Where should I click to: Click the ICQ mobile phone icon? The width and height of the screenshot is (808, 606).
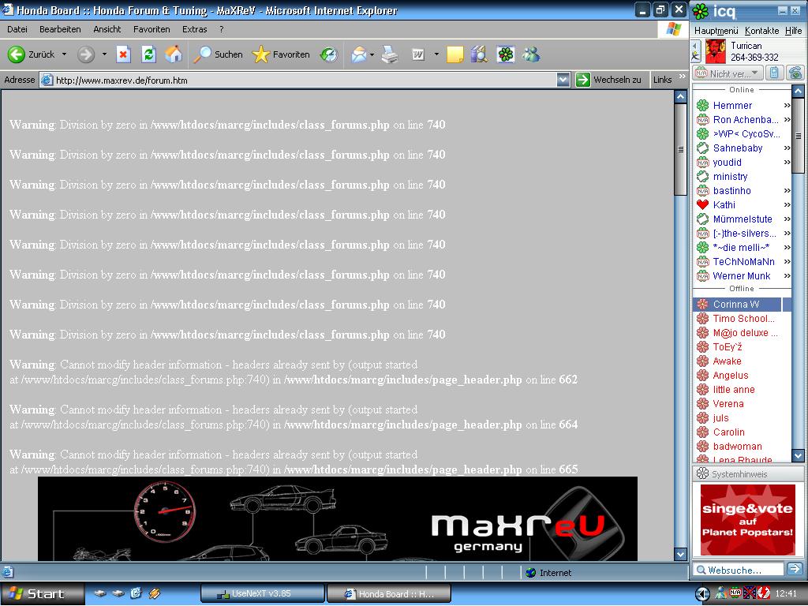775,73
